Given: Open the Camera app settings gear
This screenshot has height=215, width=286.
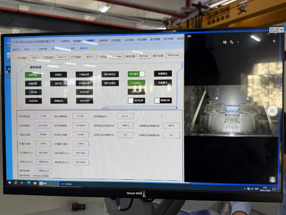Looking at the screenshot, I should (274, 41).
